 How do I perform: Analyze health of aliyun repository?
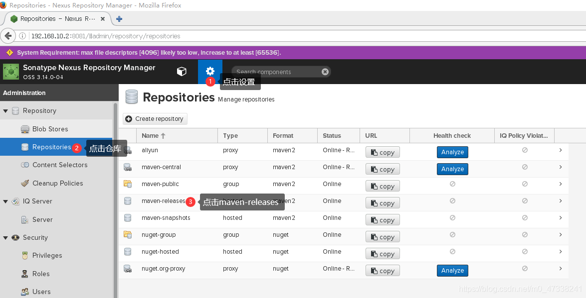point(452,152)
